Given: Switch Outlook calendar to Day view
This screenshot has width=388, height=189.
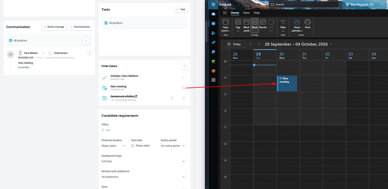Looking at the screenshot, I should 238,25.
